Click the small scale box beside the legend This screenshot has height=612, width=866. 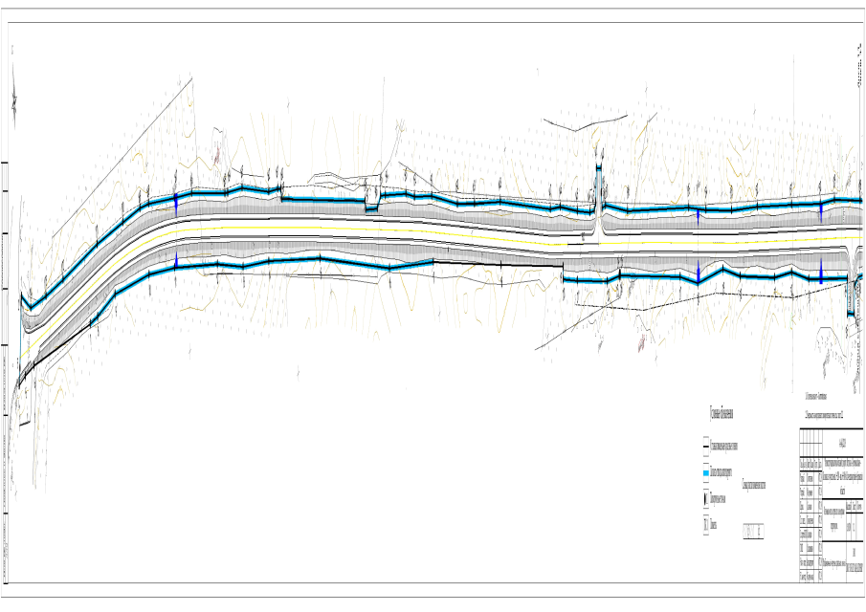coord(755,531)
